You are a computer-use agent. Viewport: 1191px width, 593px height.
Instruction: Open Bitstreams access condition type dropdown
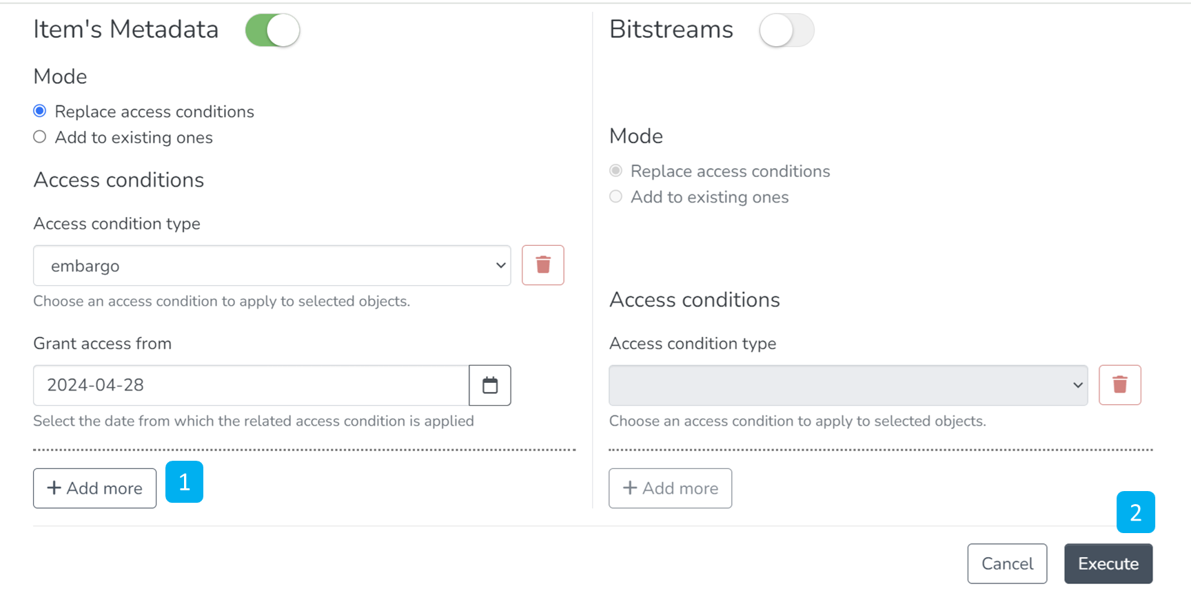pyautogui.click(x=848, y=385)
